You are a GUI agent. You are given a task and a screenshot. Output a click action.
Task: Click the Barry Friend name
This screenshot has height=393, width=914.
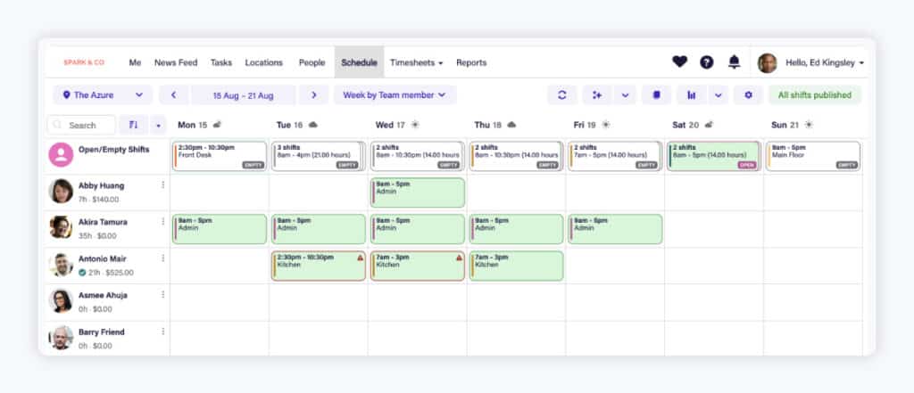(x=102, y=332)
